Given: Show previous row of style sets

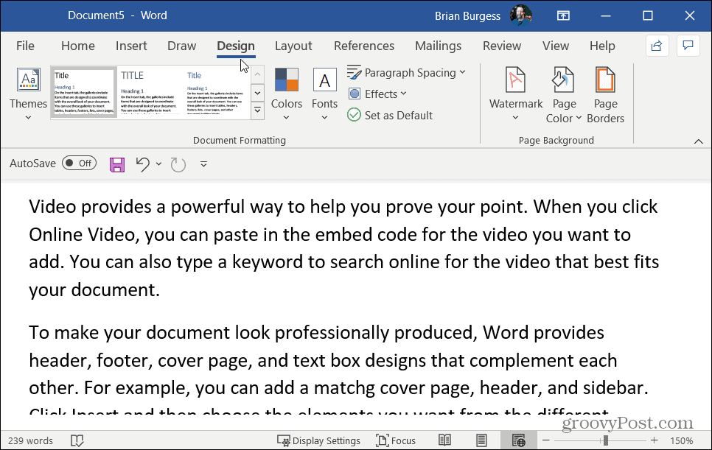Looking at the screenshot, I should [257, 75].
